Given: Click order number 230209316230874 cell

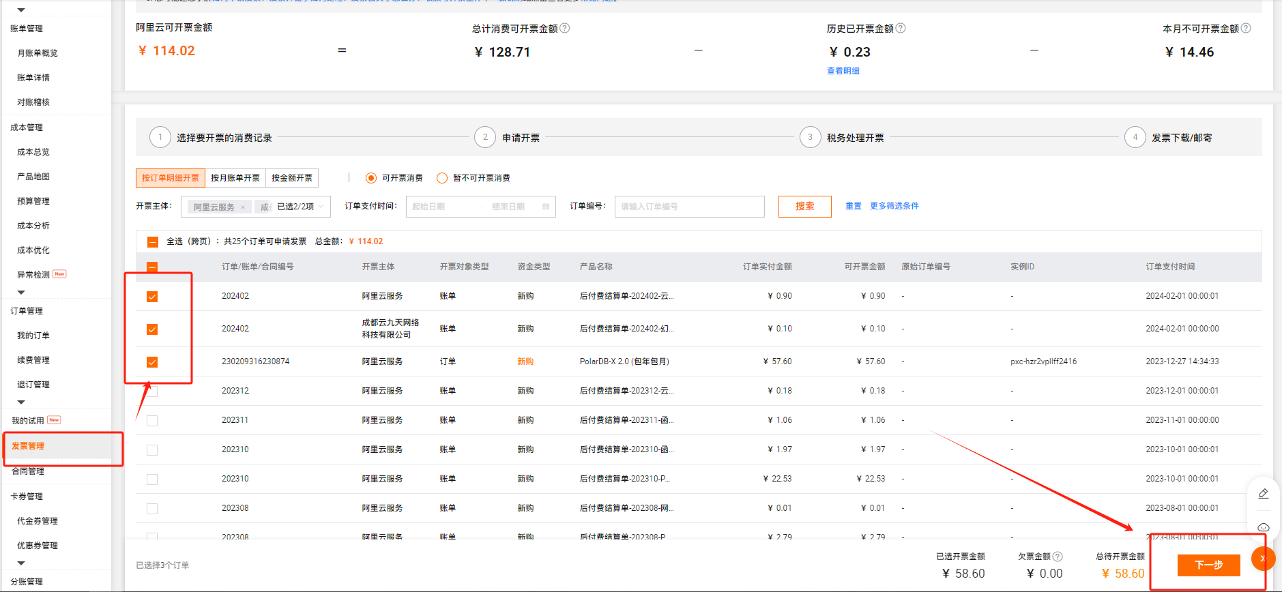Looking at the screenshot, I should (x=256, y=361).
